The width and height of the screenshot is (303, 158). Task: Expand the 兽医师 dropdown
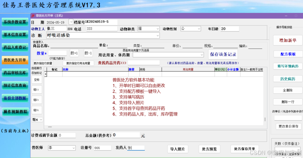pos(74,148)
